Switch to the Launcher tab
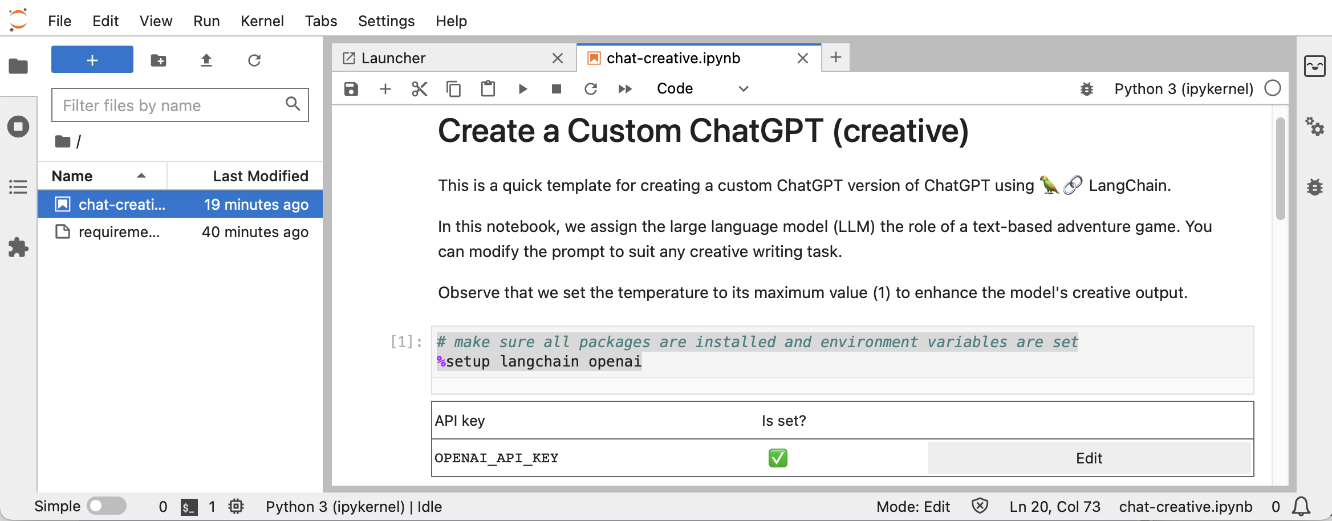The width and height of the screenshot is (1332, 521). tap(393, 58)
